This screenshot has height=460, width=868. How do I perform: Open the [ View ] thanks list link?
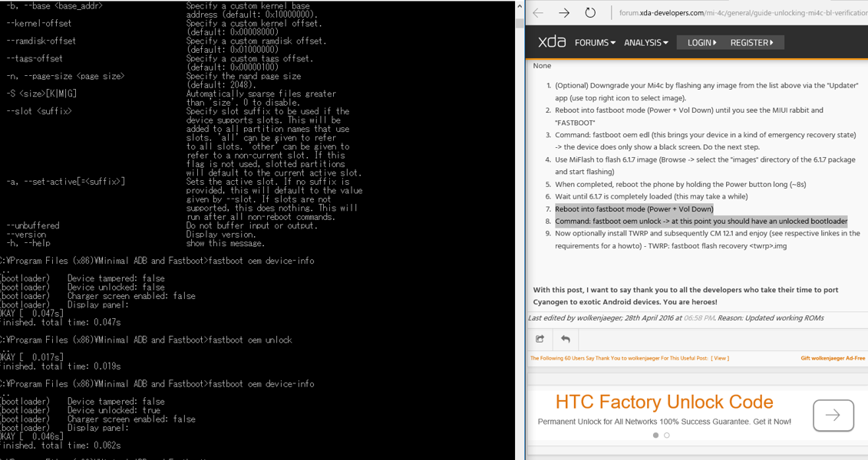[720, 358]
